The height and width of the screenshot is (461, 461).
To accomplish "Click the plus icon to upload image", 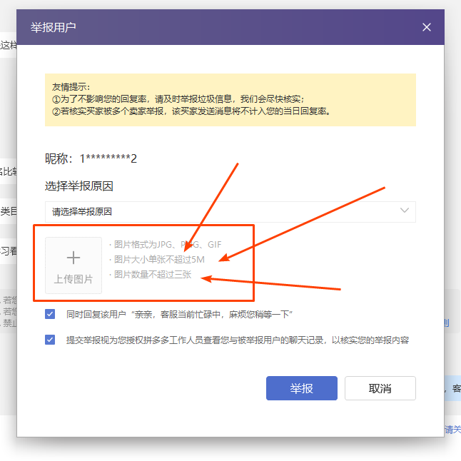I will 74,258.
